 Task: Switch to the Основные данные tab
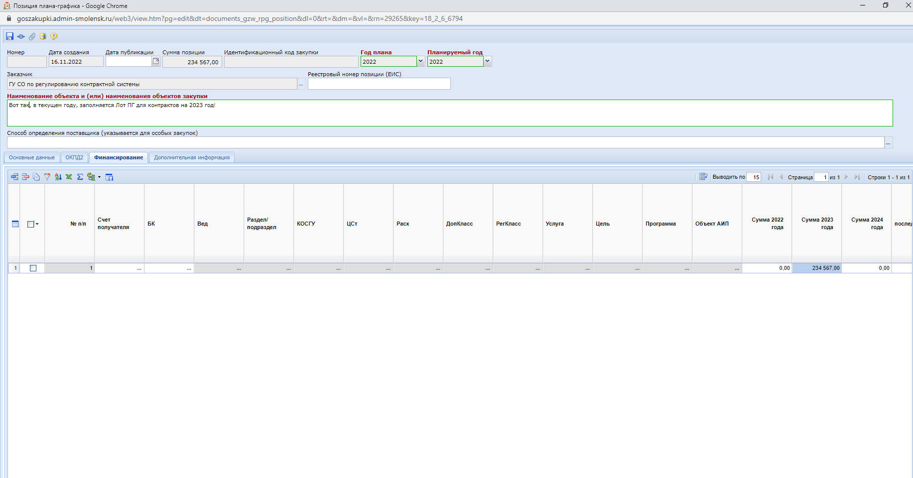point(32,157)
